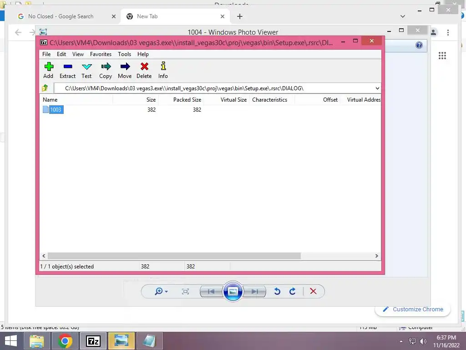Sort by Virtual Size column header
Screen dimensions: 466x350
tap(227, 100)
